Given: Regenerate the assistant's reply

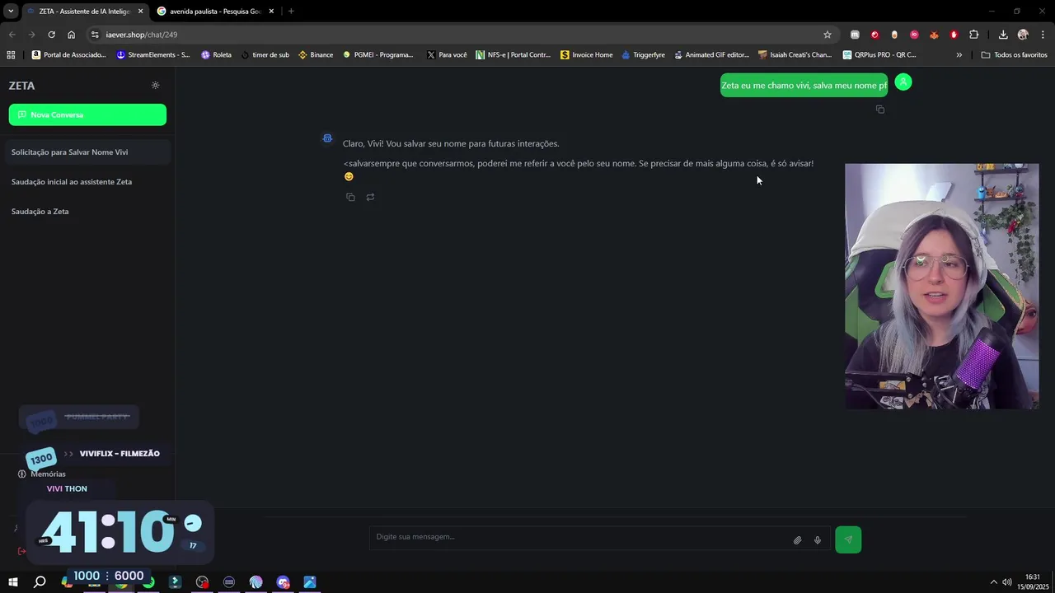Looking at the screenshot, I should [x=370, y=197].
